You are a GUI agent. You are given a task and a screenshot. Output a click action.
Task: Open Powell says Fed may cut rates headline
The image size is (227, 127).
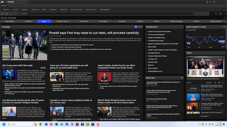click(94, 33)
